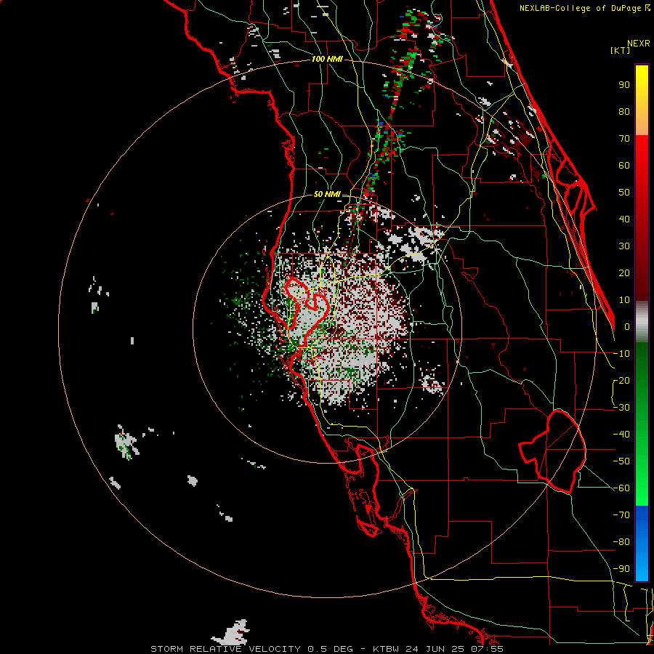This screenshot has height=654, width=654.
Task: Click the -40 knots scale label
Action: tap(621, 435)
